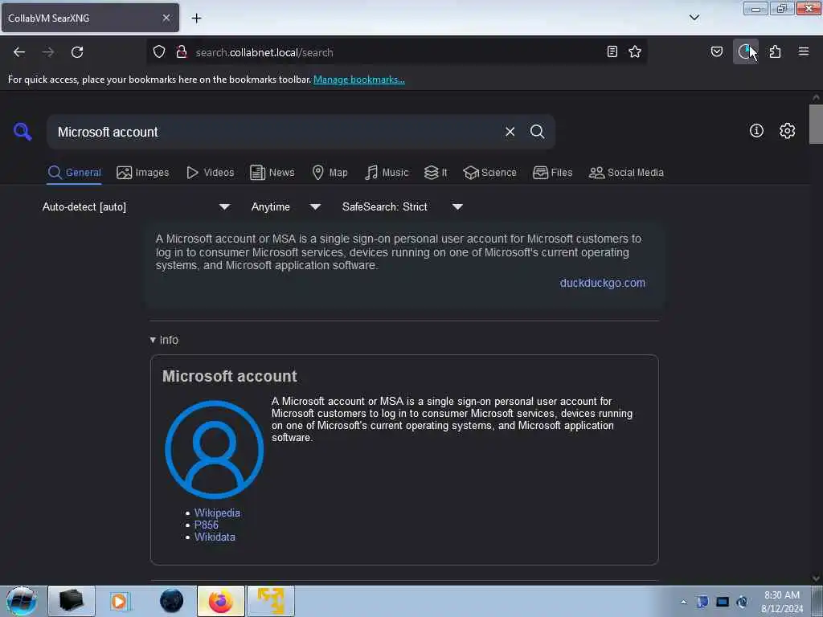
Task: Focus the search query input field
Action: pyautogui.click(x=276, y=132)
